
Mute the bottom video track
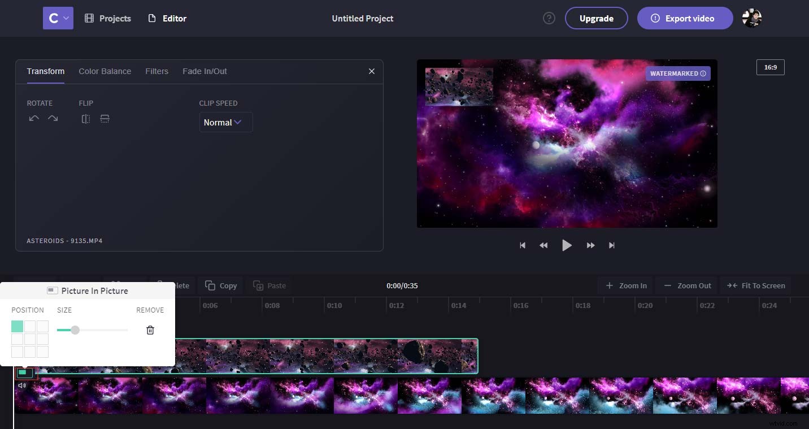22,385
